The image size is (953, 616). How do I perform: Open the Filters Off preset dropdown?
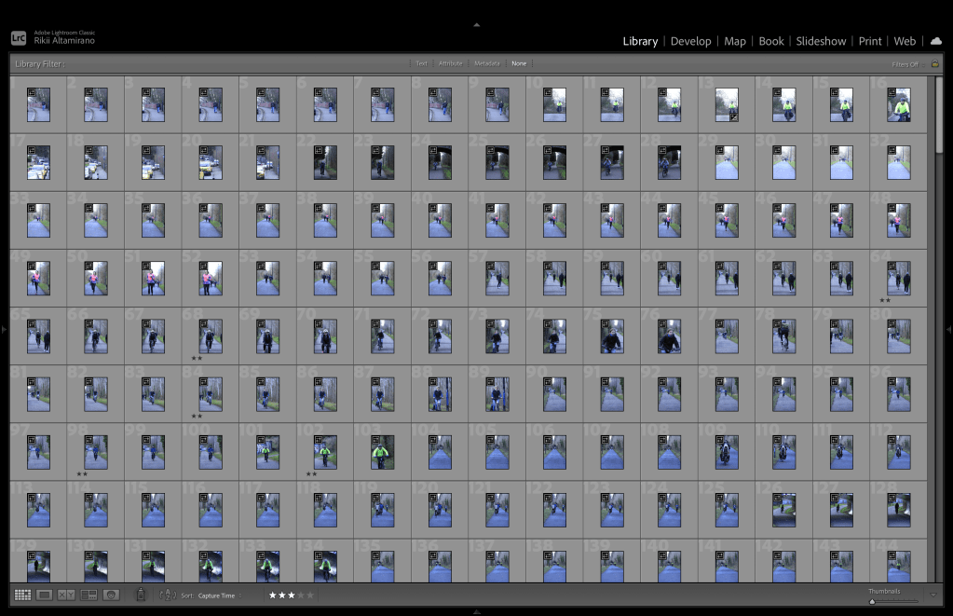(x=905, y=64)
